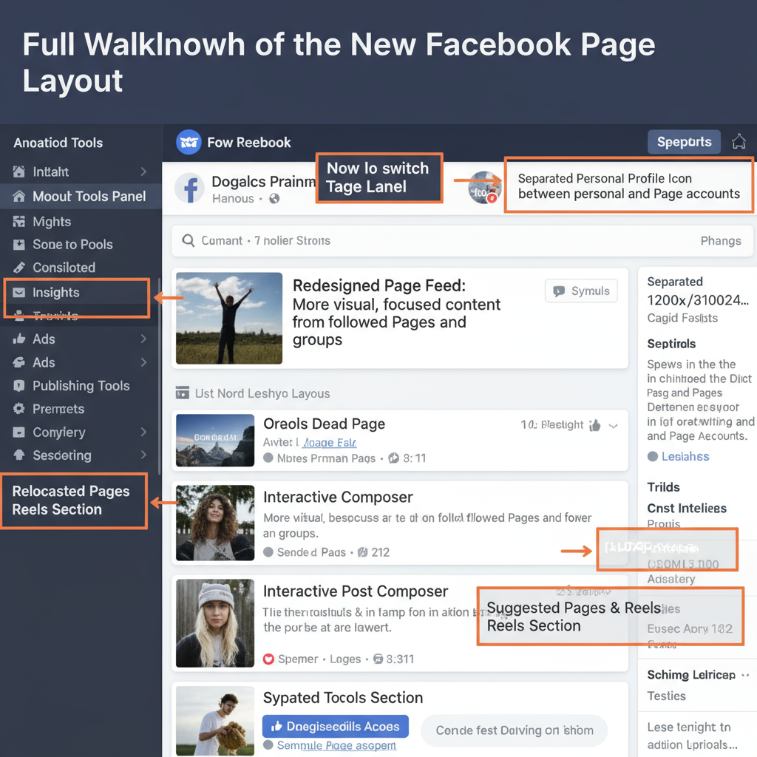The width and height of the screenshot is (757, 757).
Task: Click the Sepeprts button
Action: (684, 142)
